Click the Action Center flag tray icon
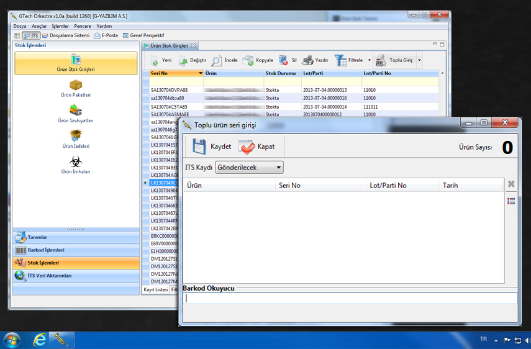Image resolution: width=531 pixels, height=349 pixels. click(x=507, y=340)
